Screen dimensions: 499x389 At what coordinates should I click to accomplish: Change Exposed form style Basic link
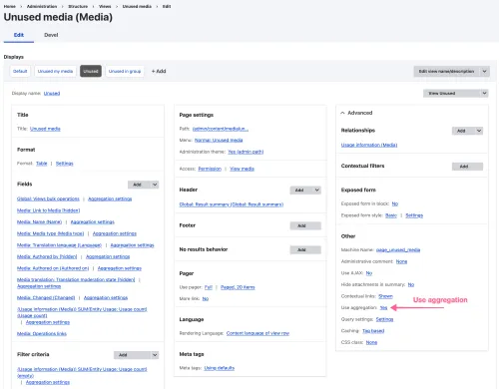[391, 215]
